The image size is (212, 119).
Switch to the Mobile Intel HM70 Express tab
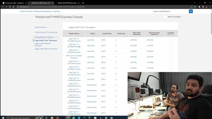coord(67,3)
